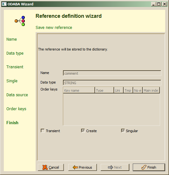Click the orange X Cancel icon

pos(45,167)
